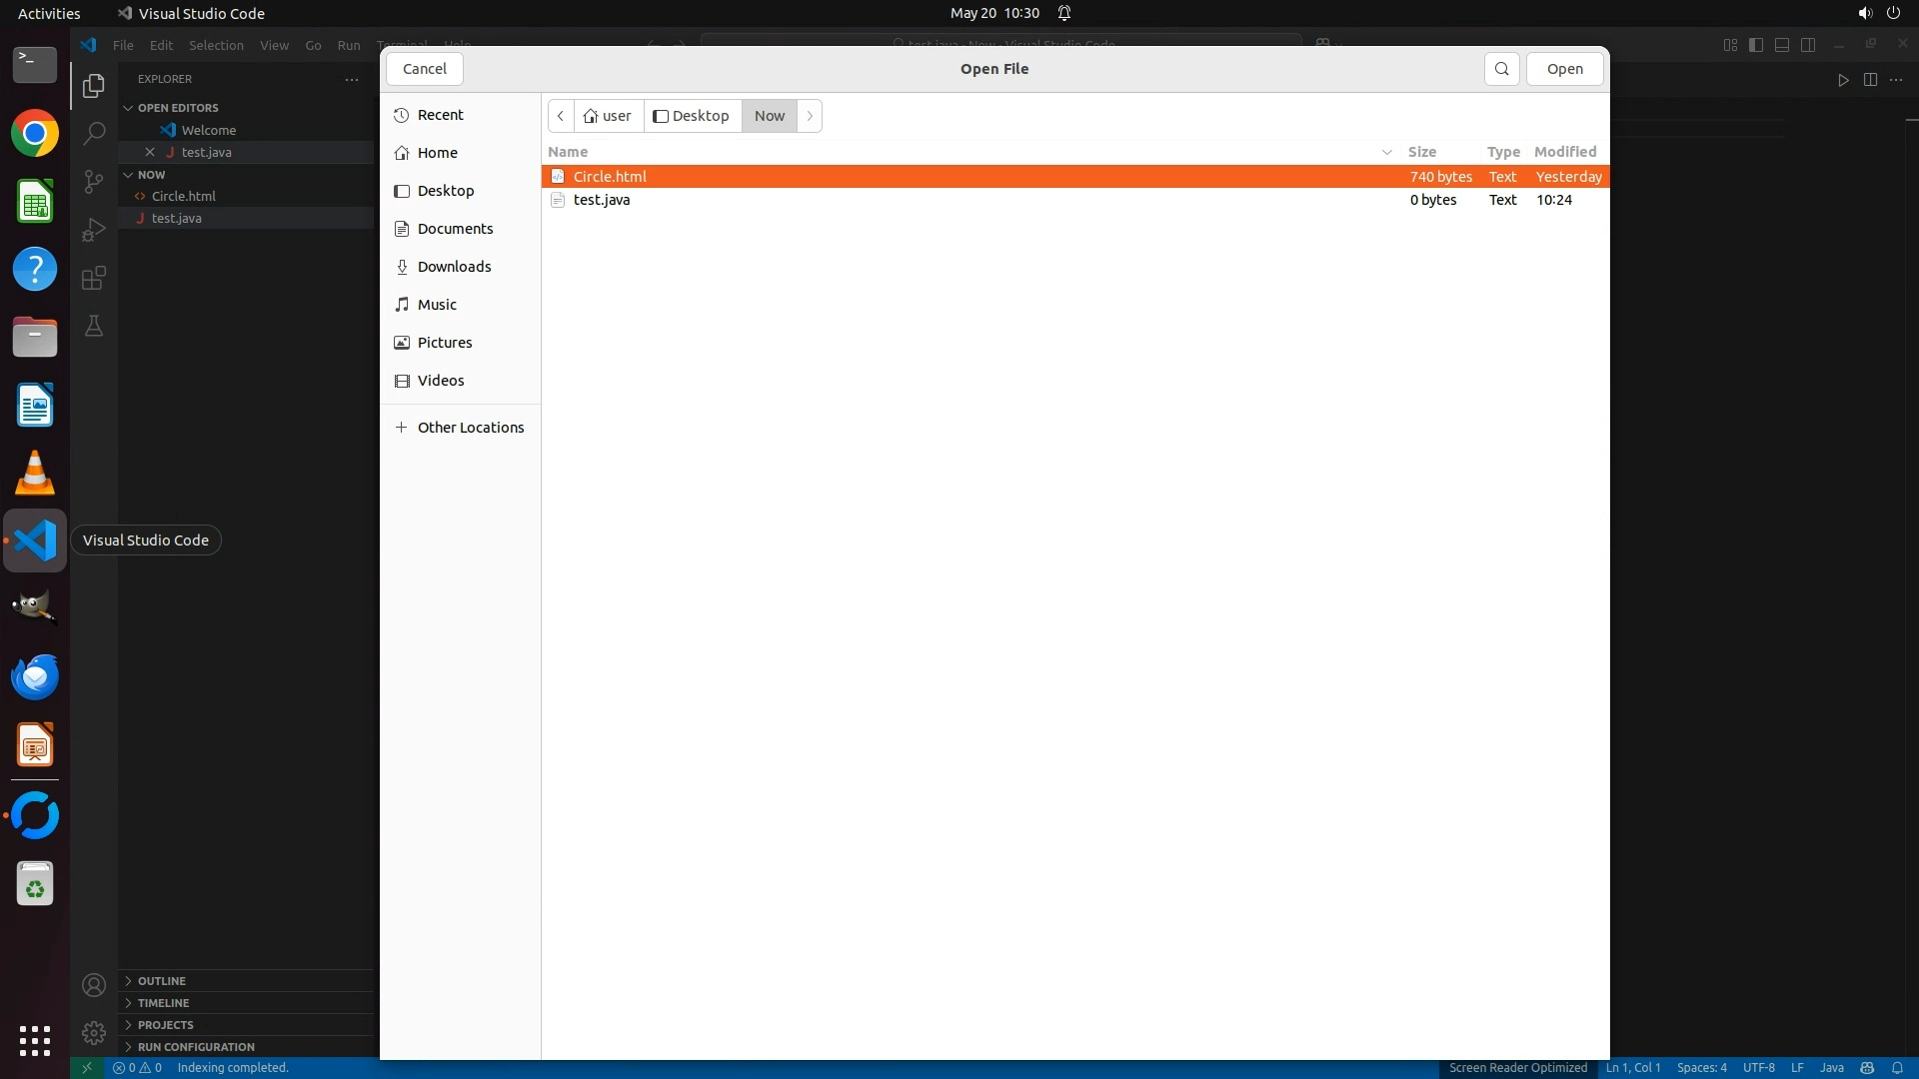
Task: Click the search icon in Open File dialog
Action: 1501,69
